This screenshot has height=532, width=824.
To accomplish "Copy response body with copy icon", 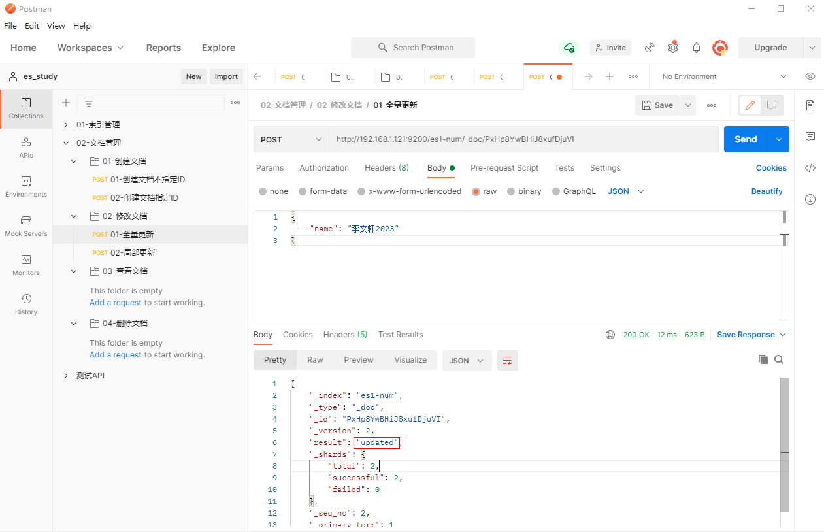I will point(763,359).
